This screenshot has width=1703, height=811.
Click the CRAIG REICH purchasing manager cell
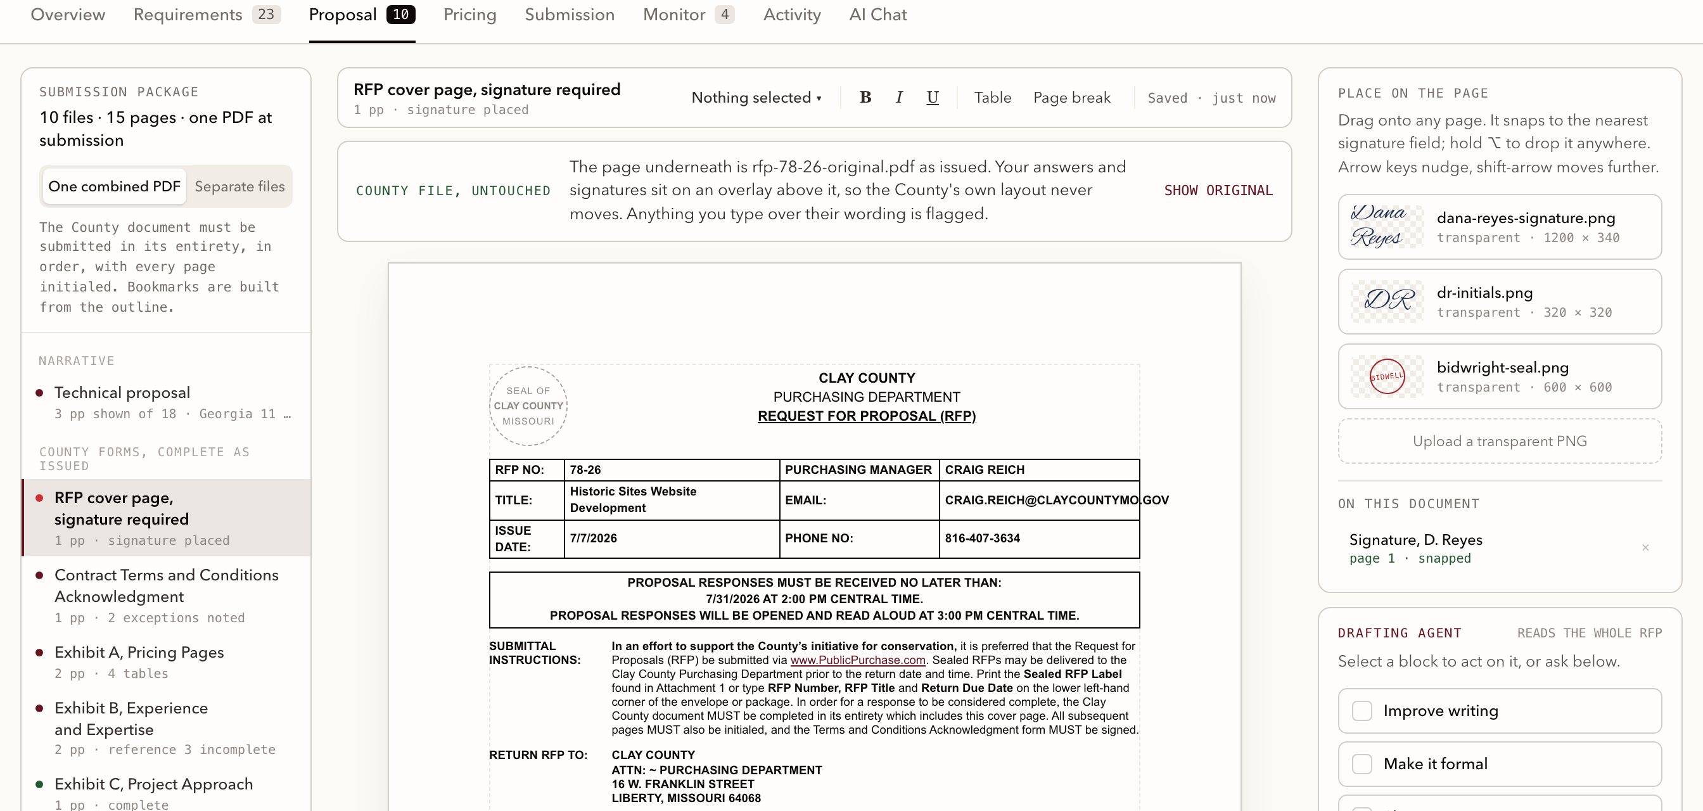1039,469
